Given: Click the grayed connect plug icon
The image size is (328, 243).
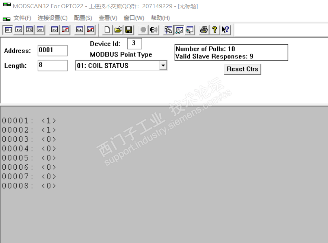Looking at the screenshot, I should (x=143, y=30).
